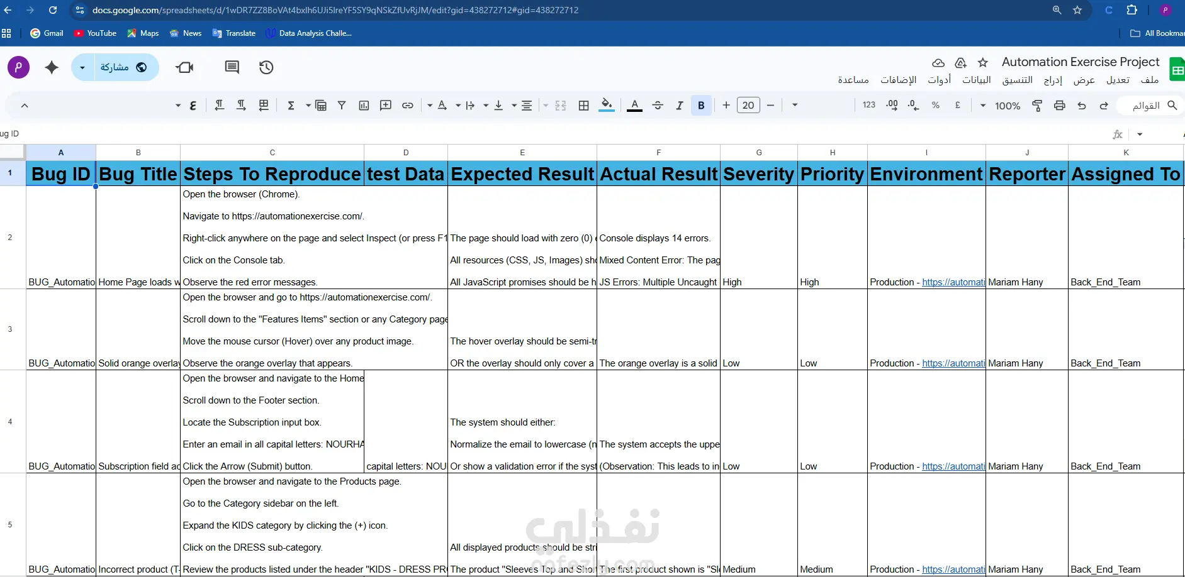Decrease decimal places
1185x577 pixels.
[914, 106]
